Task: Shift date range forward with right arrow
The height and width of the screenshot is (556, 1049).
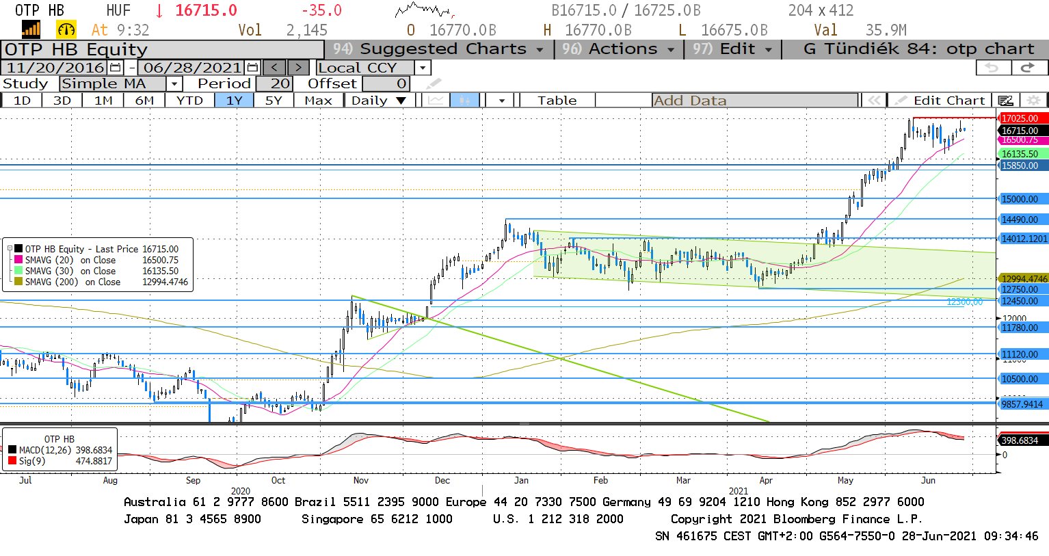Action: (298, 68)
